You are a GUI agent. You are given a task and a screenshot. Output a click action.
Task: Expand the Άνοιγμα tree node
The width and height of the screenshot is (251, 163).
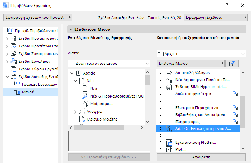[75, 112]
